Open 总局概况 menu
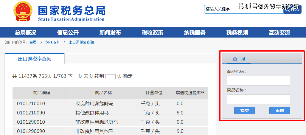This screenshot has width=306, height=135. [26, 32]
